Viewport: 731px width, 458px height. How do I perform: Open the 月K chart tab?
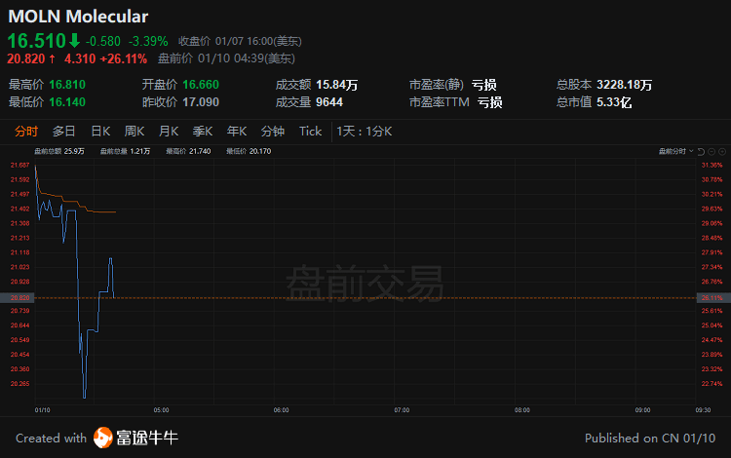pyautogui.click(x=169, y=132)
